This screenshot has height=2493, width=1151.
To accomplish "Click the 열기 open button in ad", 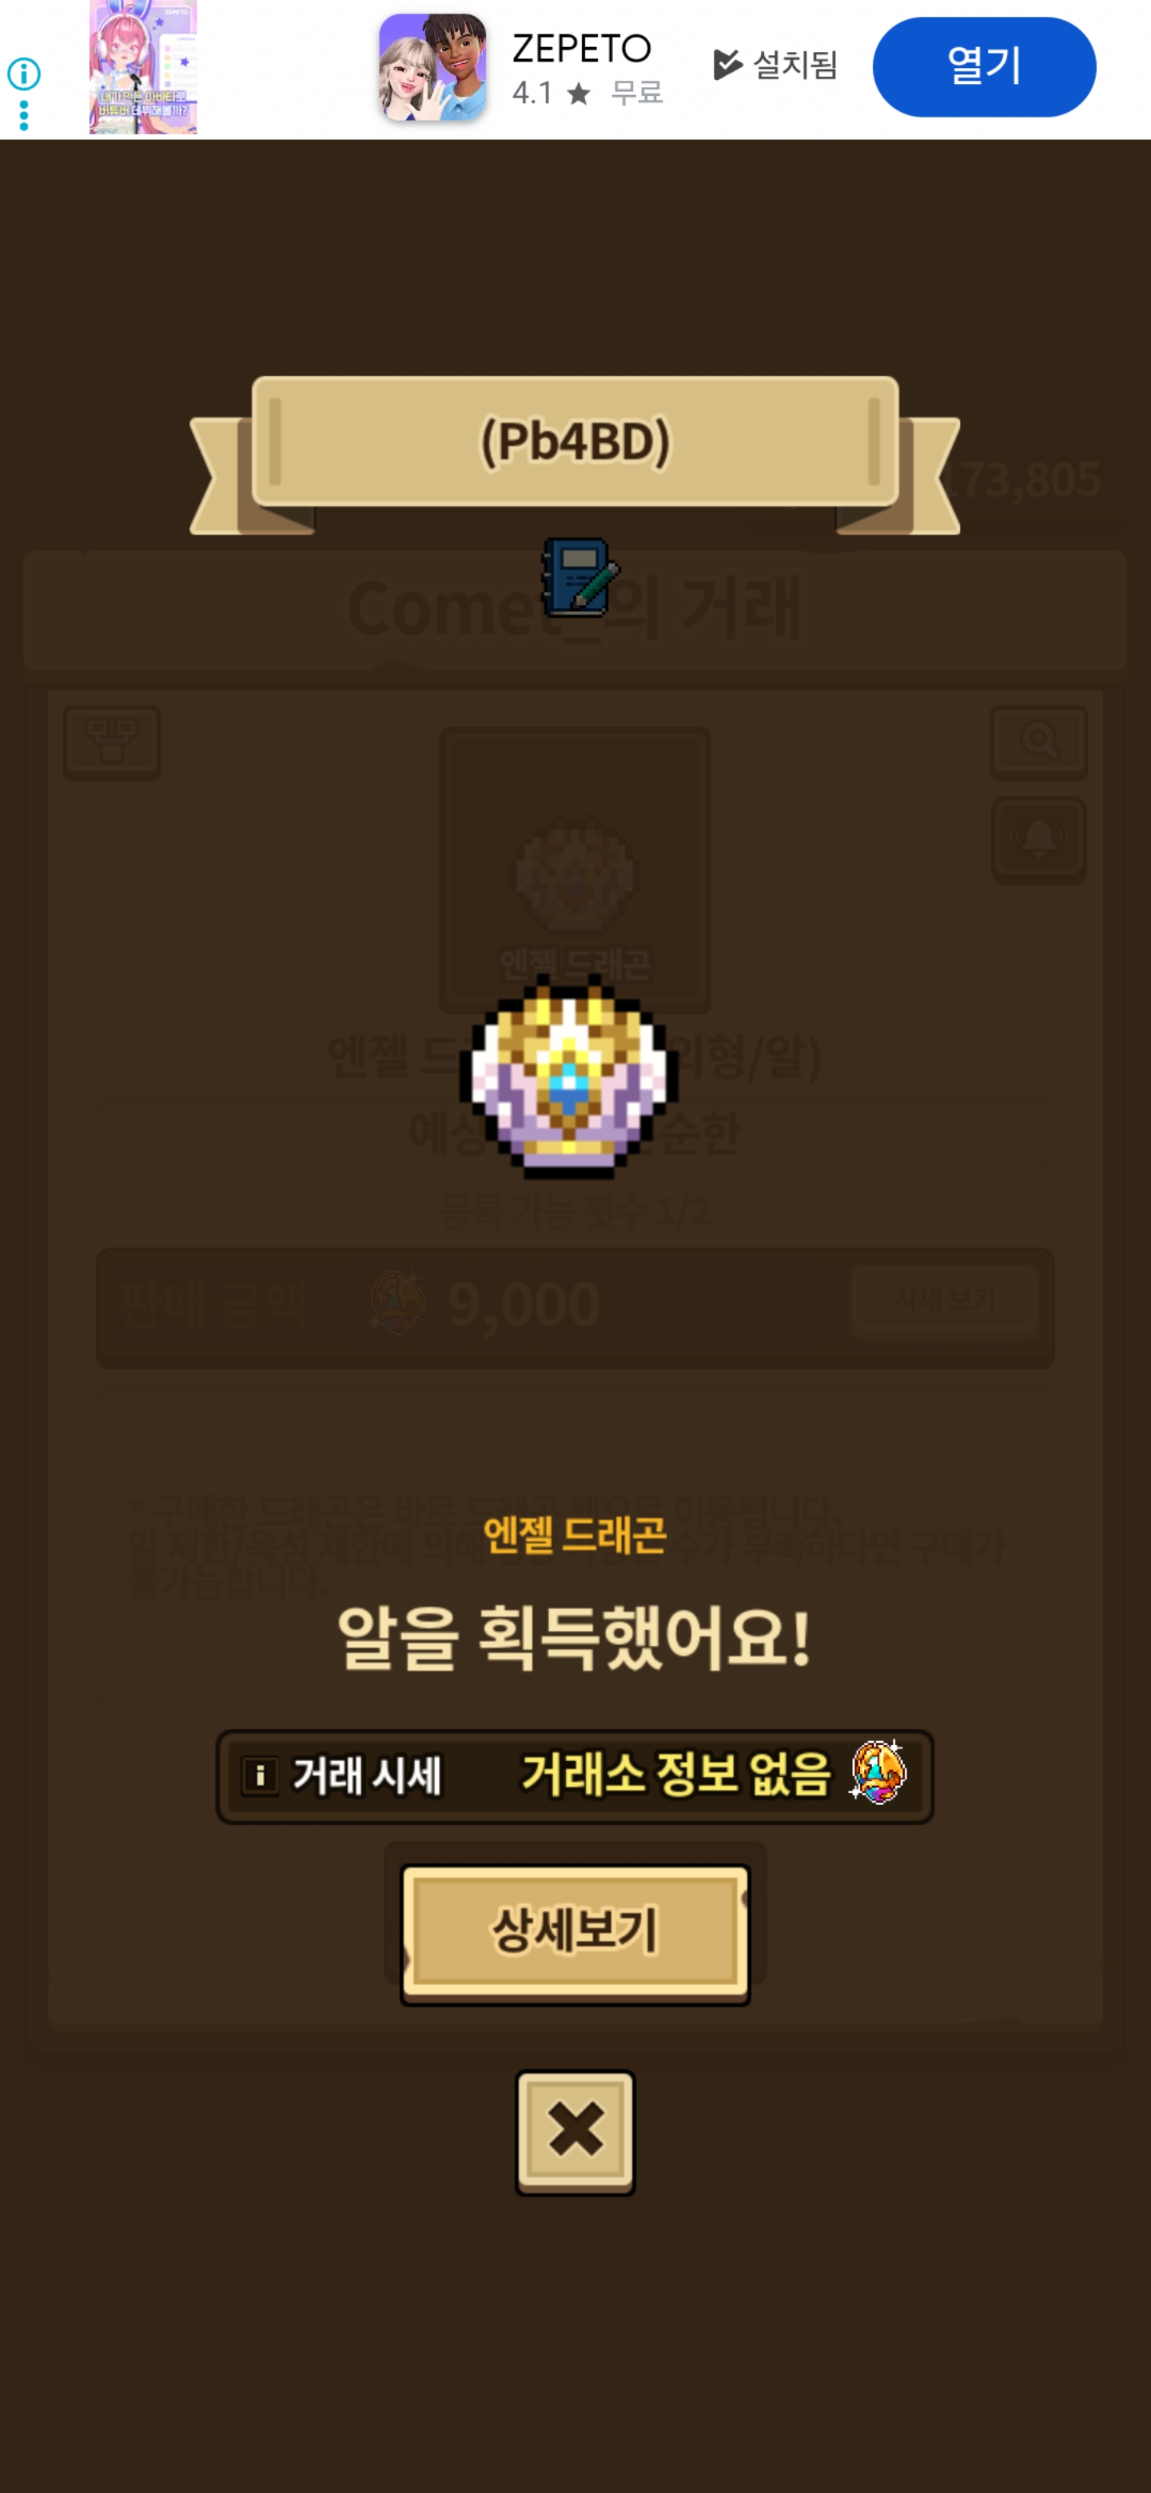I will [x=983, y=67].
